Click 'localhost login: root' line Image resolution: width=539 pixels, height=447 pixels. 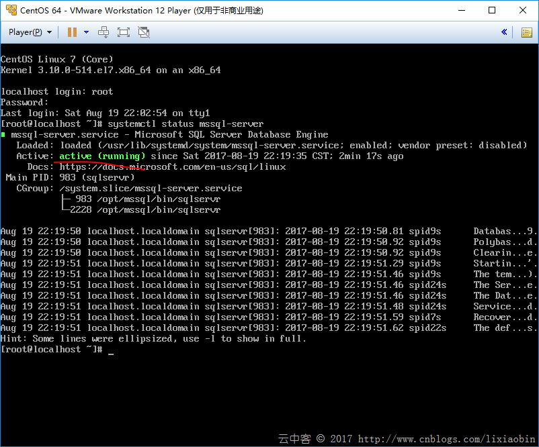point(56,92)
